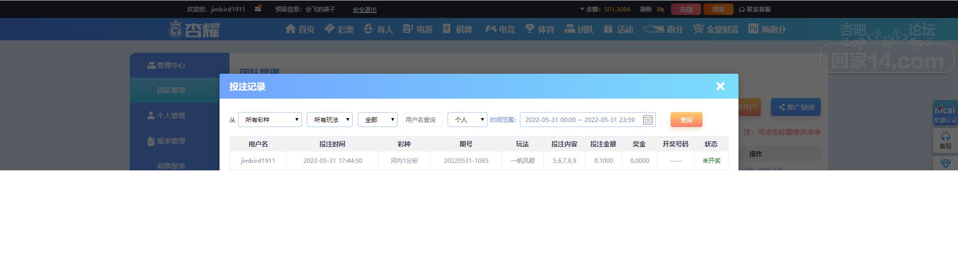
Task: Open the 金鼎财富 menu item
Action: (716, 29)
